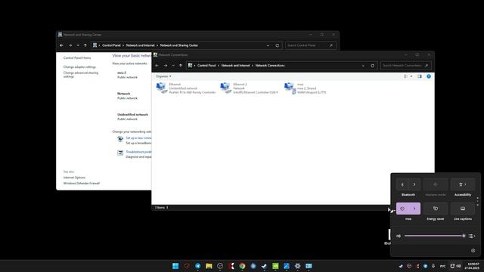Click Network and Internet breadcrumb in Sharing Center window

pos(140,45)
